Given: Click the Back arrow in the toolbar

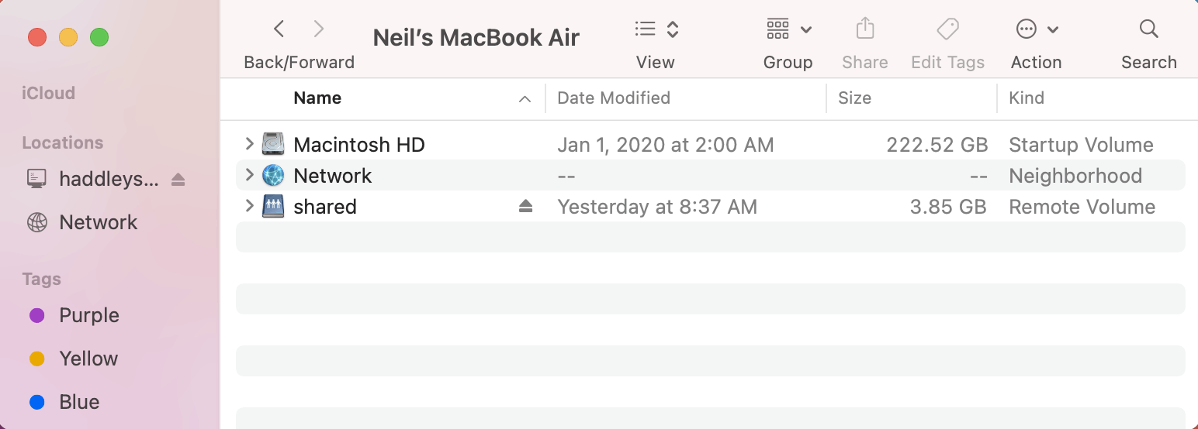Looking at the screenshot, I should pyautogui.click(x=279, y=29).
